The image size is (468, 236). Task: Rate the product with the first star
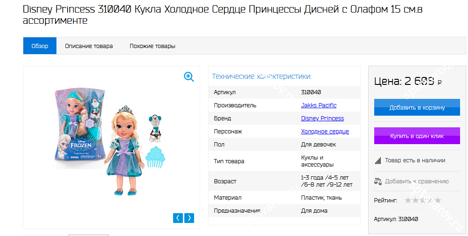point(408,200)
